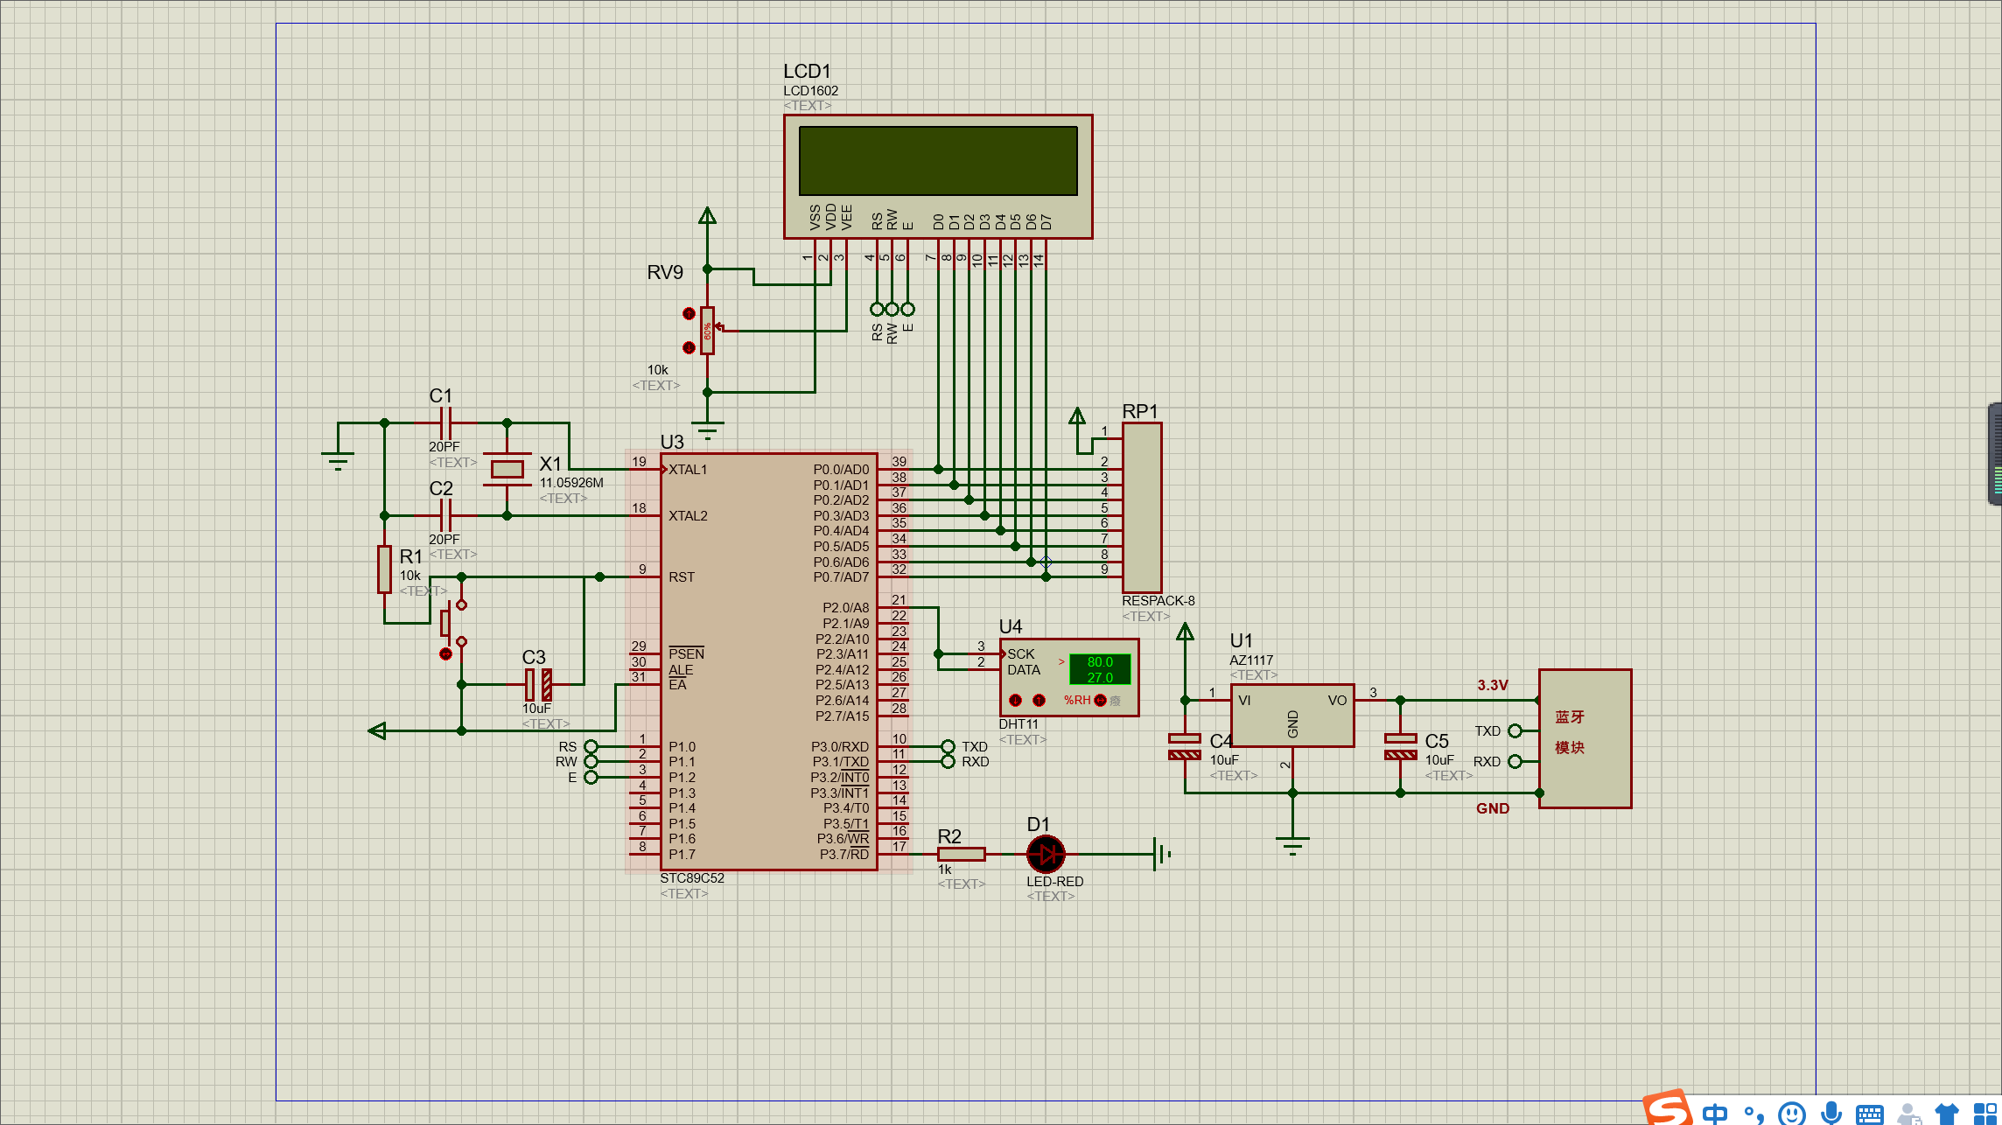The height and width of the screenshot is (1125, 2002).
Task: Select the STC89C52 microcontroller U3 body
Action: [768, 661]
